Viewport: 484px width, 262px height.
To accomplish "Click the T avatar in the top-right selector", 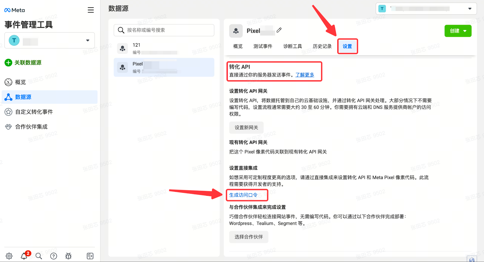I will [382, 8].
